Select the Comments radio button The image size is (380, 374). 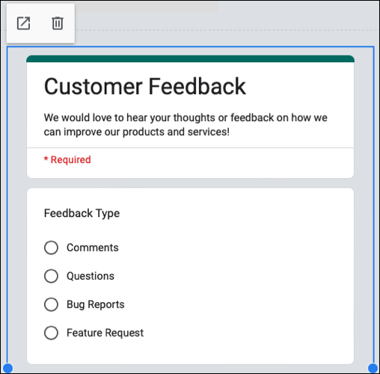click(x=51, y=248)
